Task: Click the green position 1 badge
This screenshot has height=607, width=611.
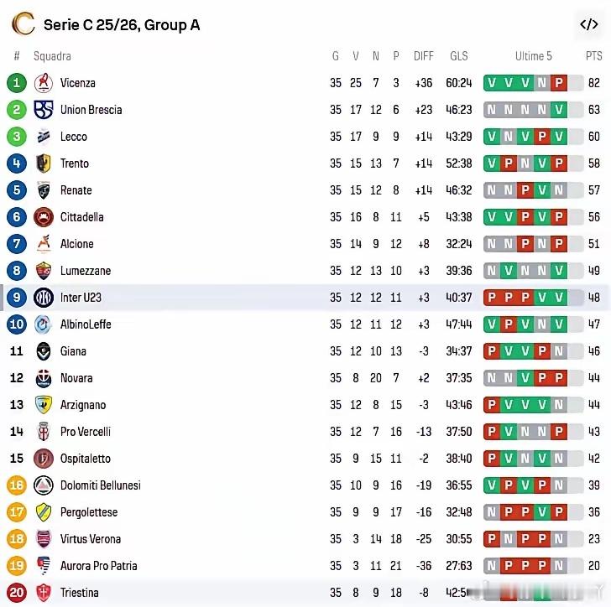Action: coord(17,83)
